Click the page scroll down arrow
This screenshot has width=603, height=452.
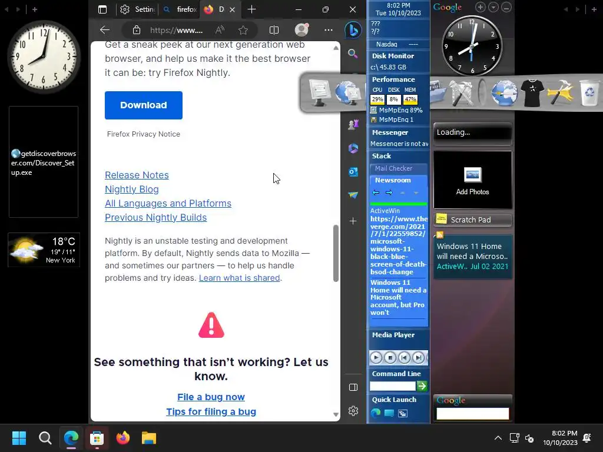pyautogui.click(x=336, y=415)
